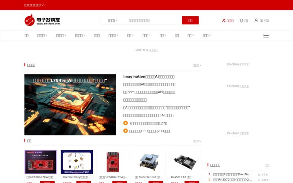Image resolution: width=293 pixels, height=183 pixels.
Task: Click the more link in the ranking list header
Action: point(267,166)
